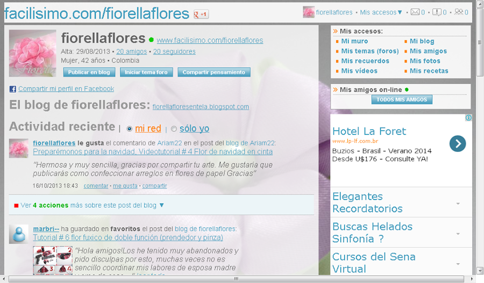Select the 'sólo yo' radio button

pos(174,129)
